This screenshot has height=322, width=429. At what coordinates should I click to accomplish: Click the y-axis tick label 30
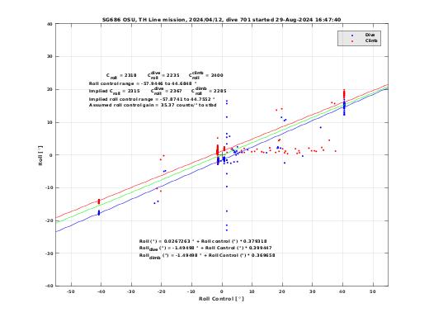[x=49, y=56]
